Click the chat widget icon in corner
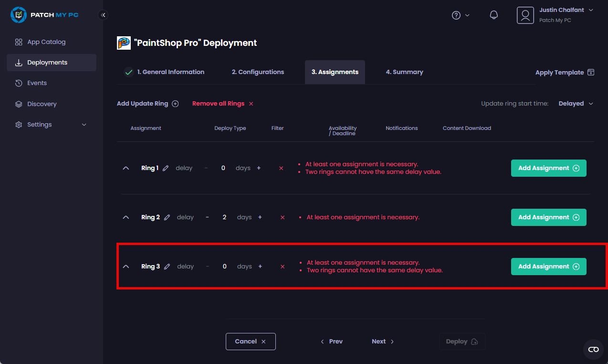Viewport: 608px width, 364px height. [x=593, y=349]
